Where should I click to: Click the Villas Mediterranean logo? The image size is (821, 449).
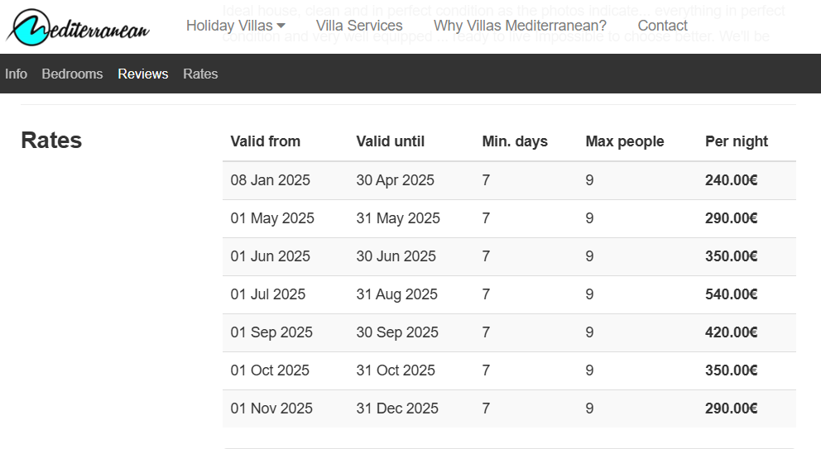78,26
